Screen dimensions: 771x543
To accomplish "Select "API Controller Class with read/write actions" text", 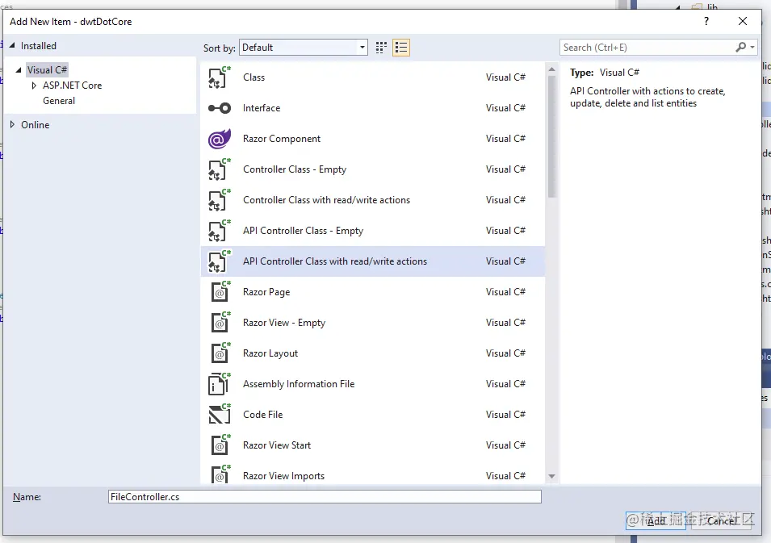I will pos(335,261).
